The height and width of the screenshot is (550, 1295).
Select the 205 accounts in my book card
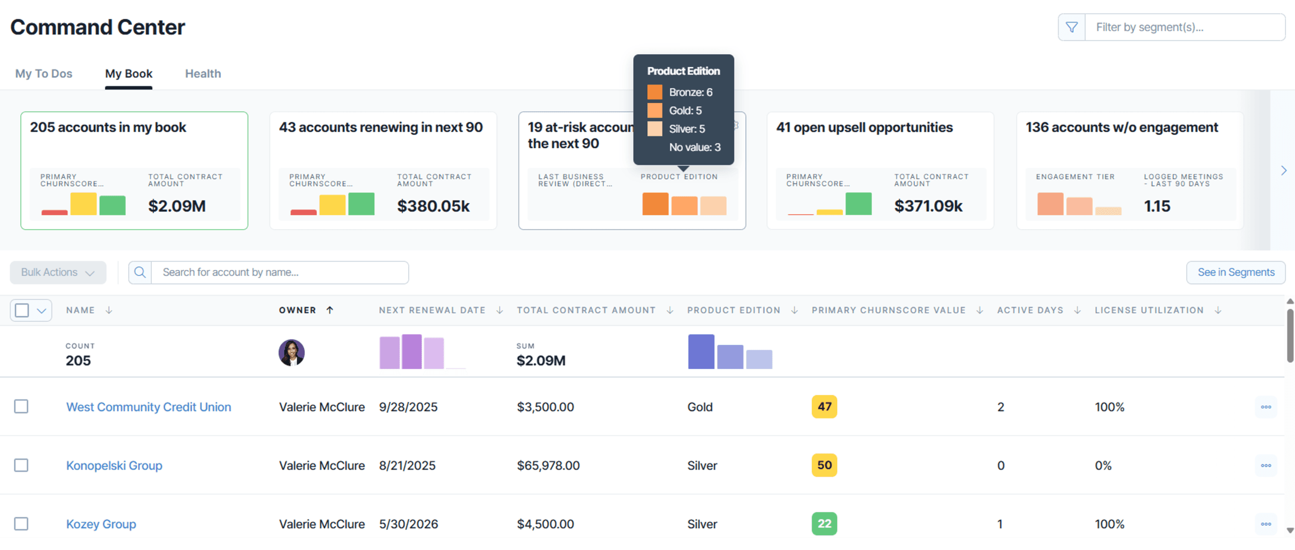pyautogui.click(x=134, y=171)
